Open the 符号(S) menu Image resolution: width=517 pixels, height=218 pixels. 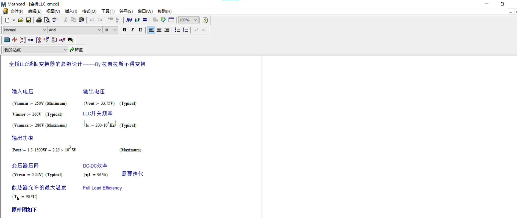126,11
